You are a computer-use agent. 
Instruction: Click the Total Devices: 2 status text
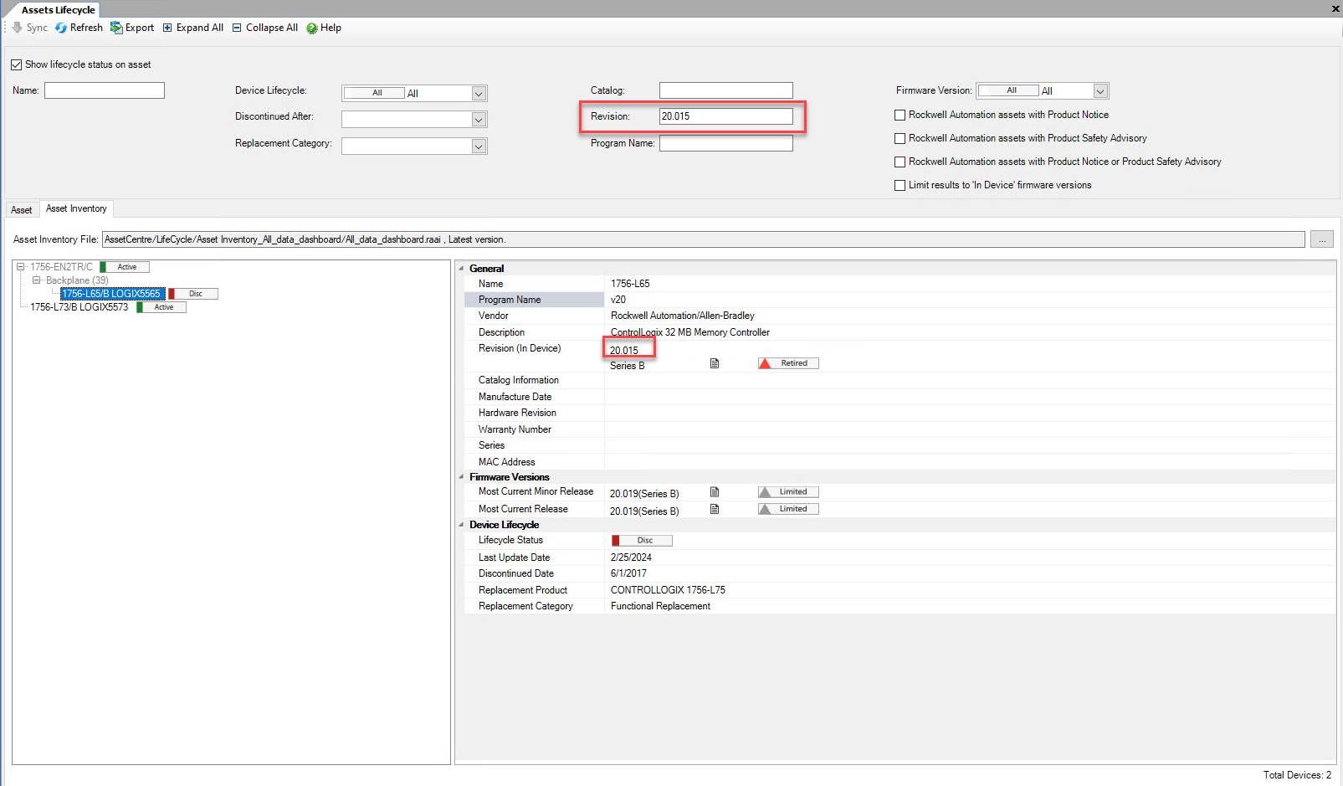[x=1297, y=775]
